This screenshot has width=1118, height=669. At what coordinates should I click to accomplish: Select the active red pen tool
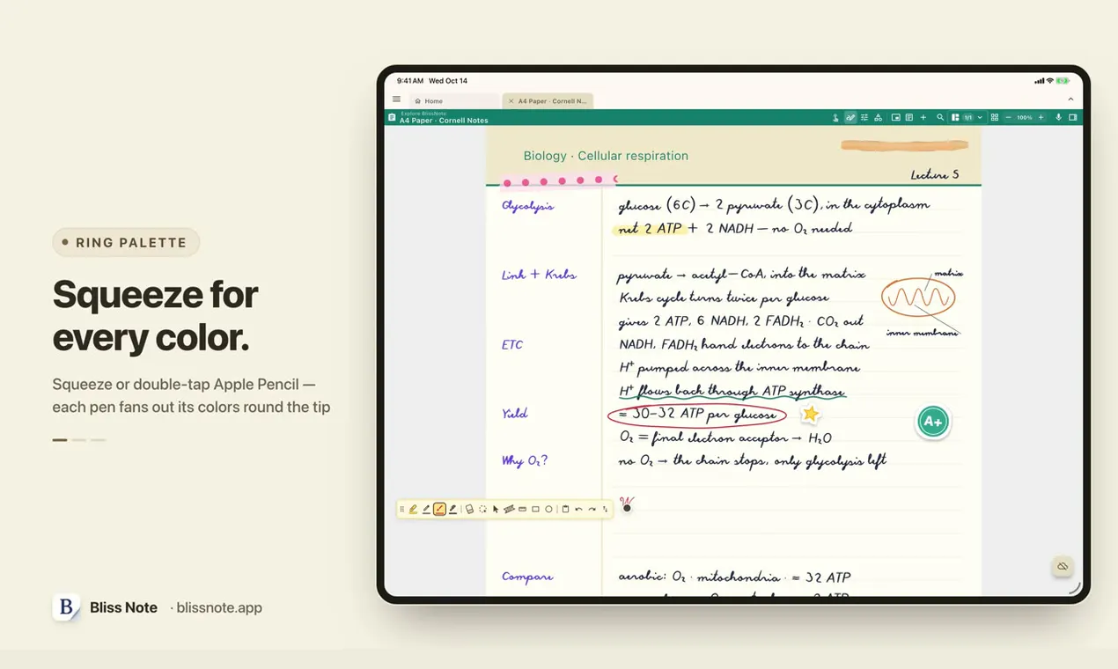point(439,509)
